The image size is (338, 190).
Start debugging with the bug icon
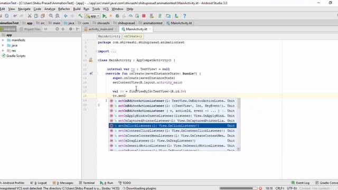(117, 16)
